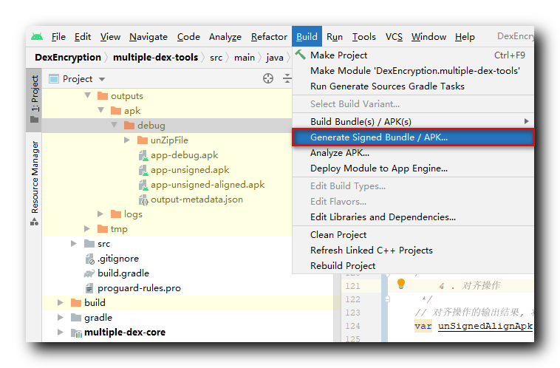Open the Tools menu
Screen dimensions: 560x368
click(x=364, y=36)
